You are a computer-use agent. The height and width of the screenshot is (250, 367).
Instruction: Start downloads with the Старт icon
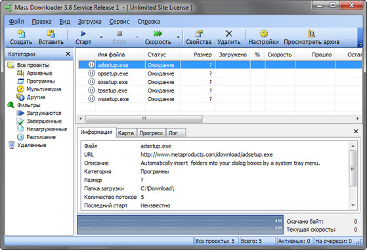pyautogui.click(x=83, y=33)
